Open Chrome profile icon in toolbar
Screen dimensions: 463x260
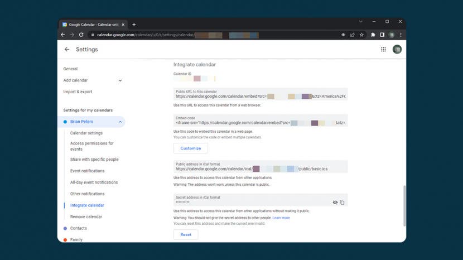tap(391, 35)
